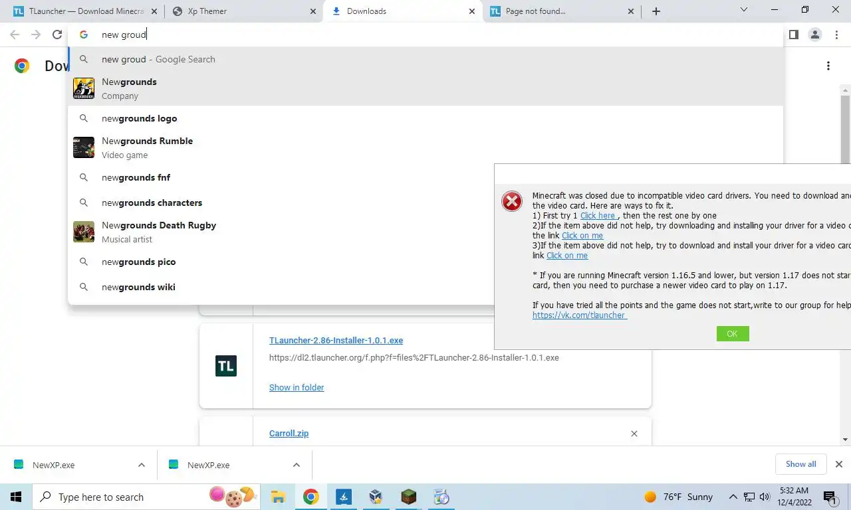
Task: Click the taskbar search box
Action: pyautogui.click(x=146, y=497)
